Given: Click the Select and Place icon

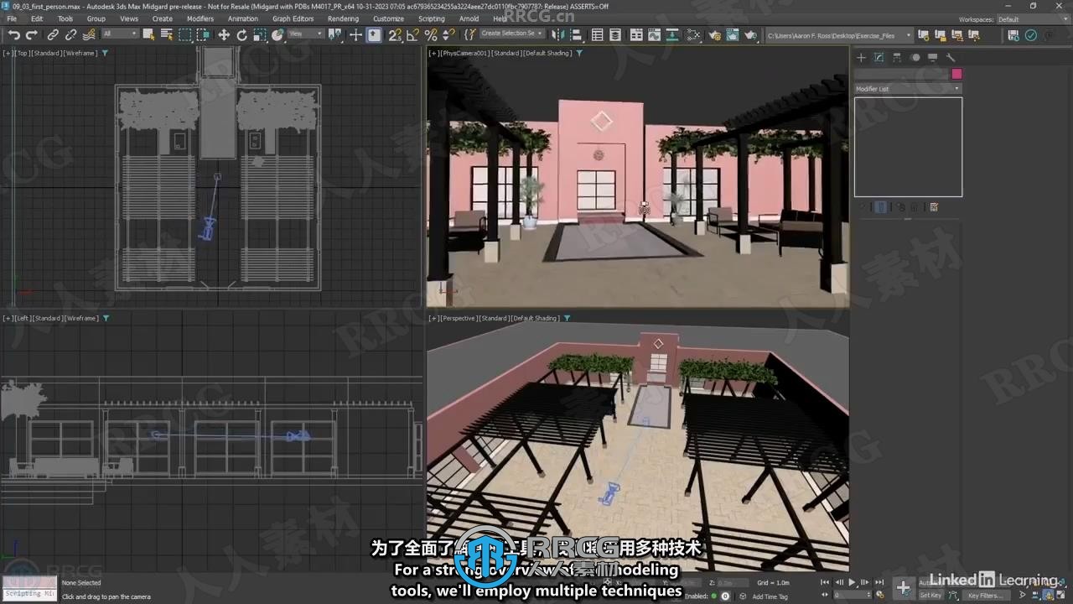Looking at the screenshot, I should pyautogui.click(x=279, y=34).
